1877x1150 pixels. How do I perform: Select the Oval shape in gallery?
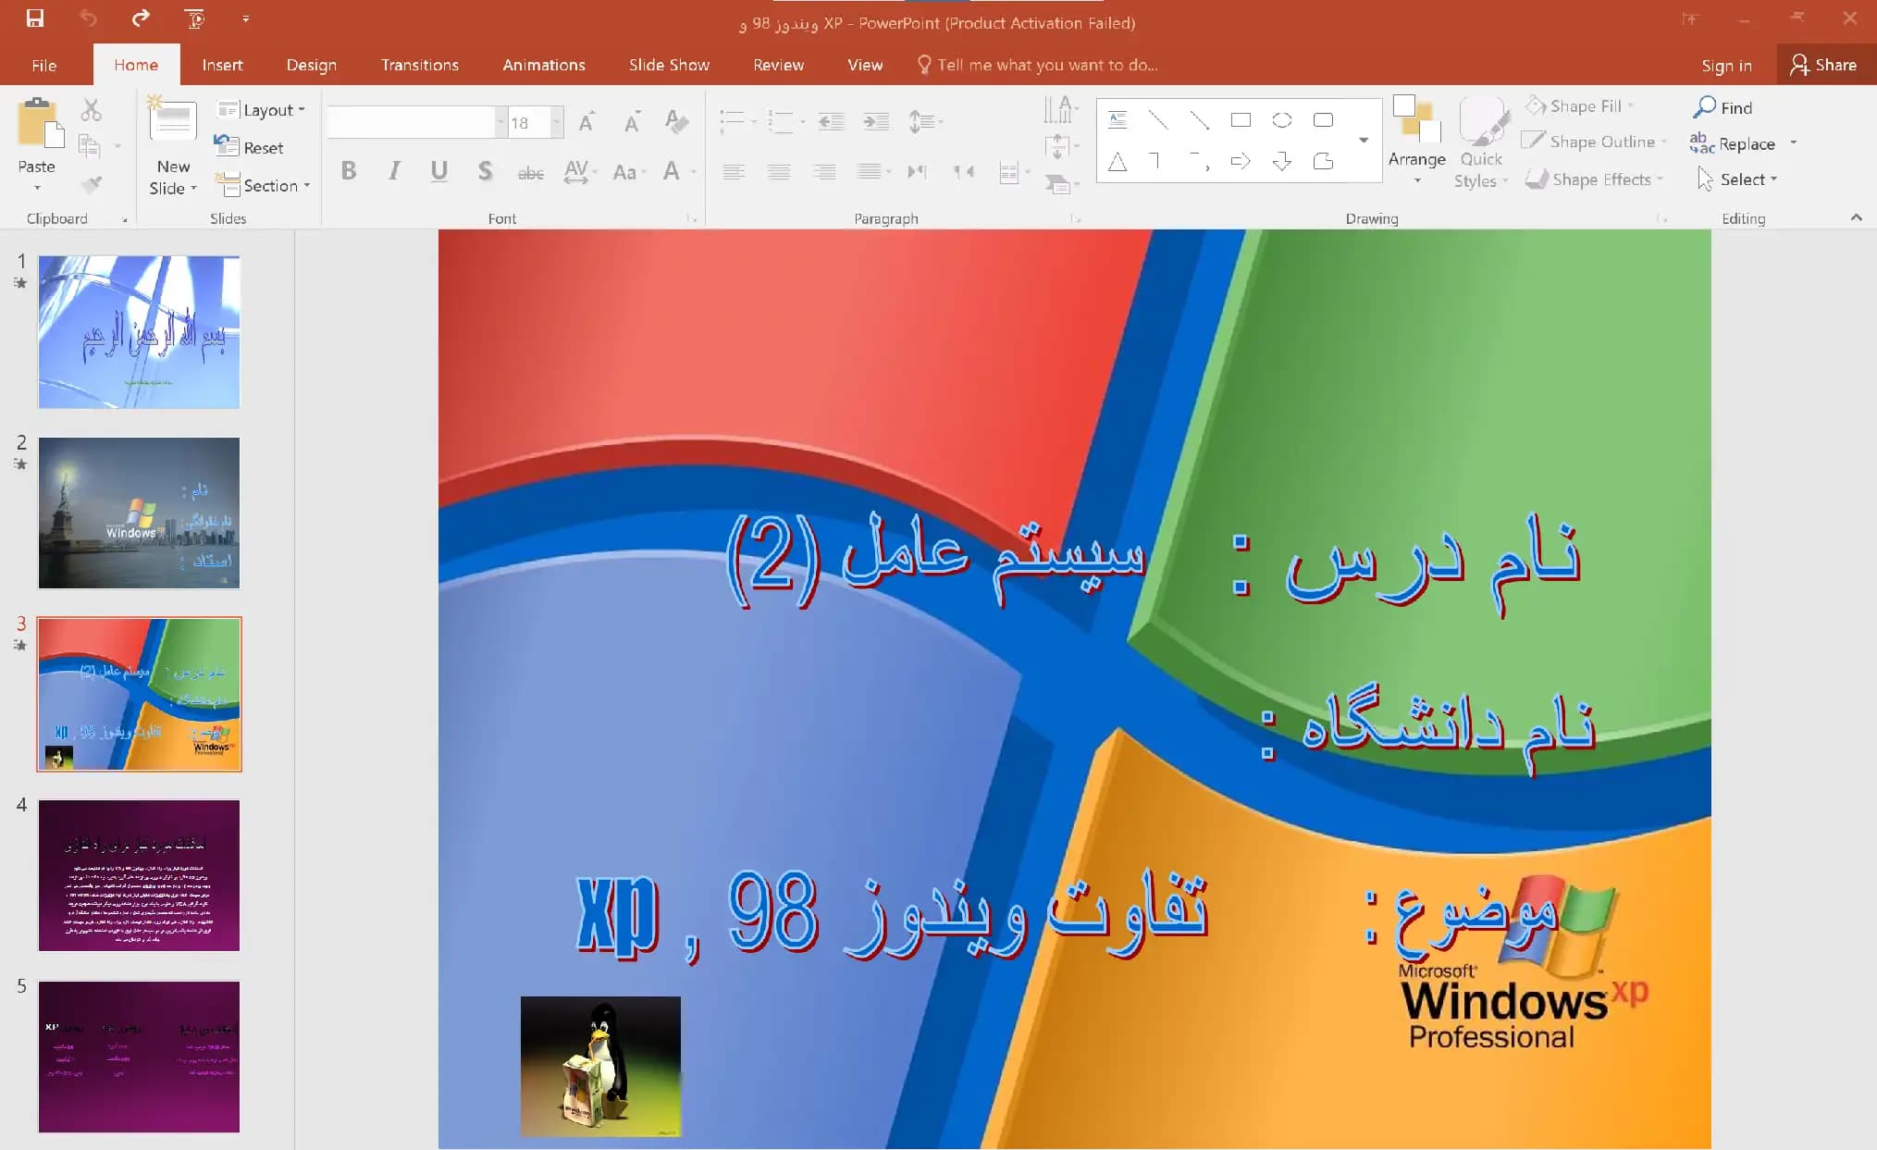[1282, 119]
